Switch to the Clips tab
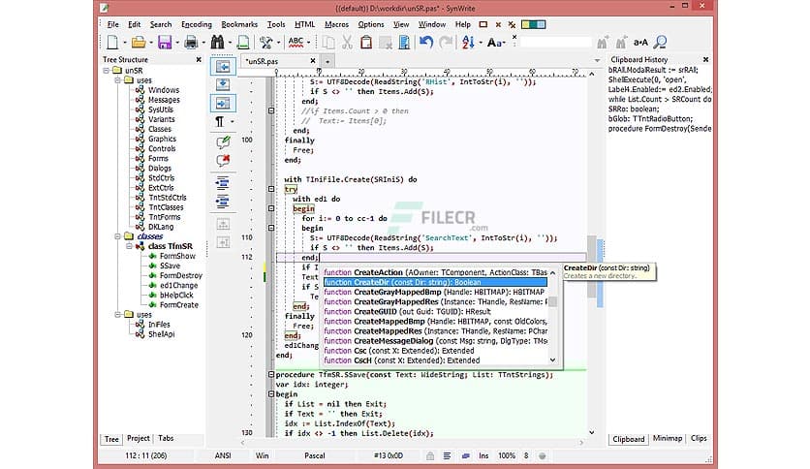This screenshot has width=810, height=469. click(699, 438)
